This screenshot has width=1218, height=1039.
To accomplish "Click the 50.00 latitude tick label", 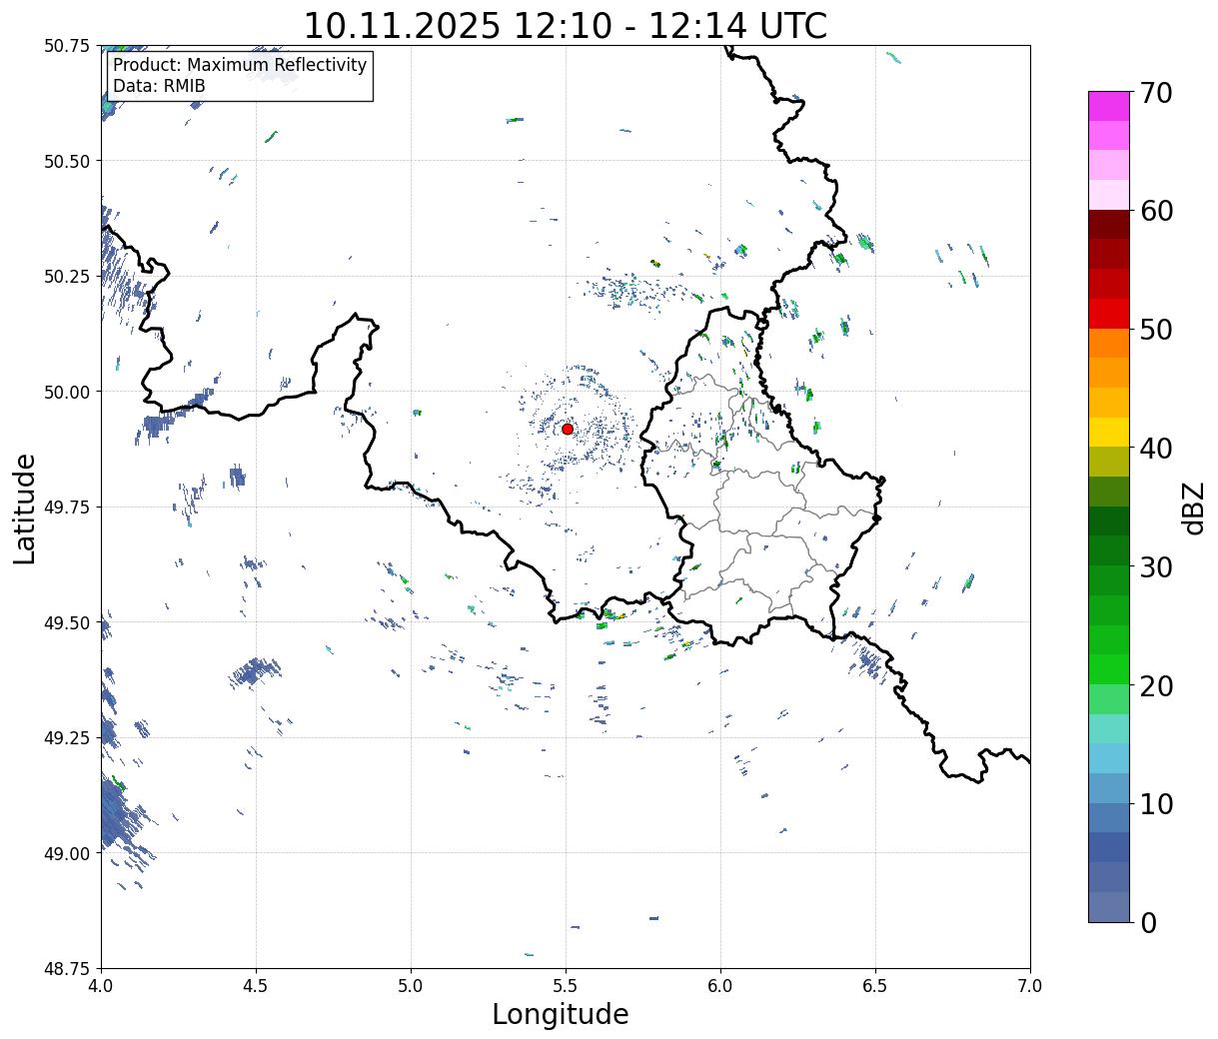I will 67,392.
